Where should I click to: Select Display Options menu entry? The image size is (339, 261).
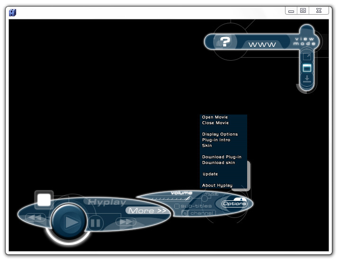(220, 134)
